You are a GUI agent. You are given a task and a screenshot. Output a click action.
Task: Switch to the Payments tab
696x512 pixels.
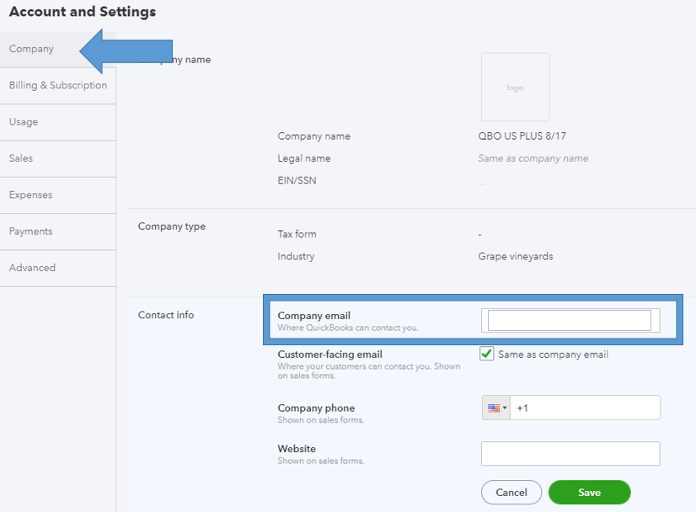(x=31, y=232)
